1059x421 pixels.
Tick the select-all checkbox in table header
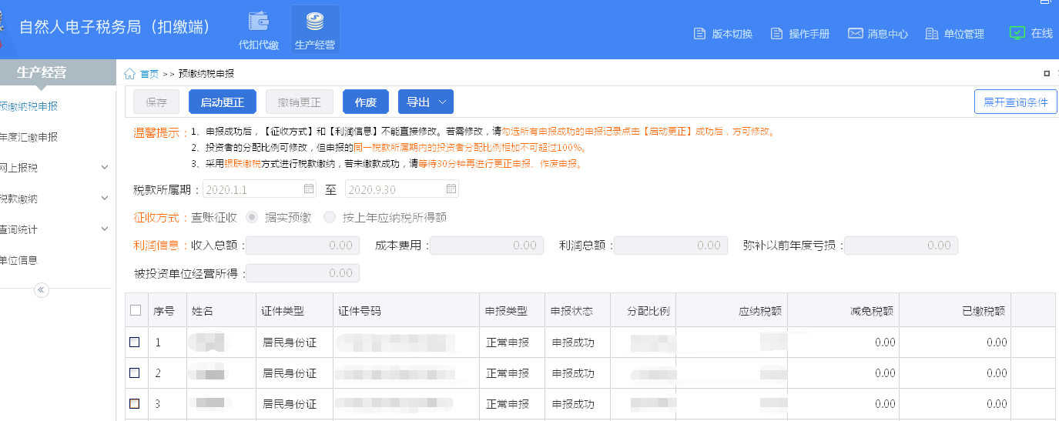coord(136,310)
